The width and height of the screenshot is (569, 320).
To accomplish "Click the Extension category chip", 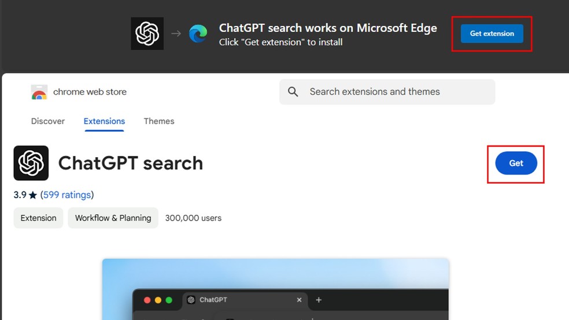I will [x=38, y=218].
